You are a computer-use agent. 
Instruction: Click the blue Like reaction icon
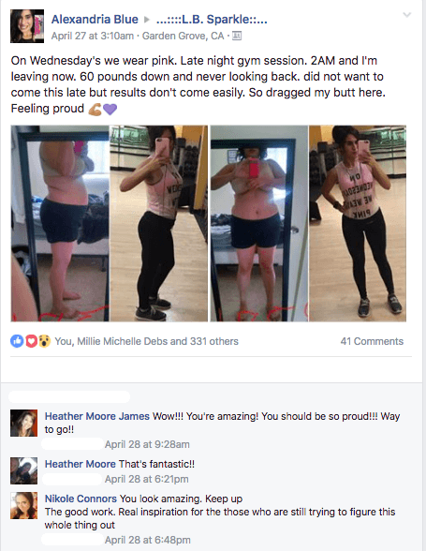[x=17, y=341]
